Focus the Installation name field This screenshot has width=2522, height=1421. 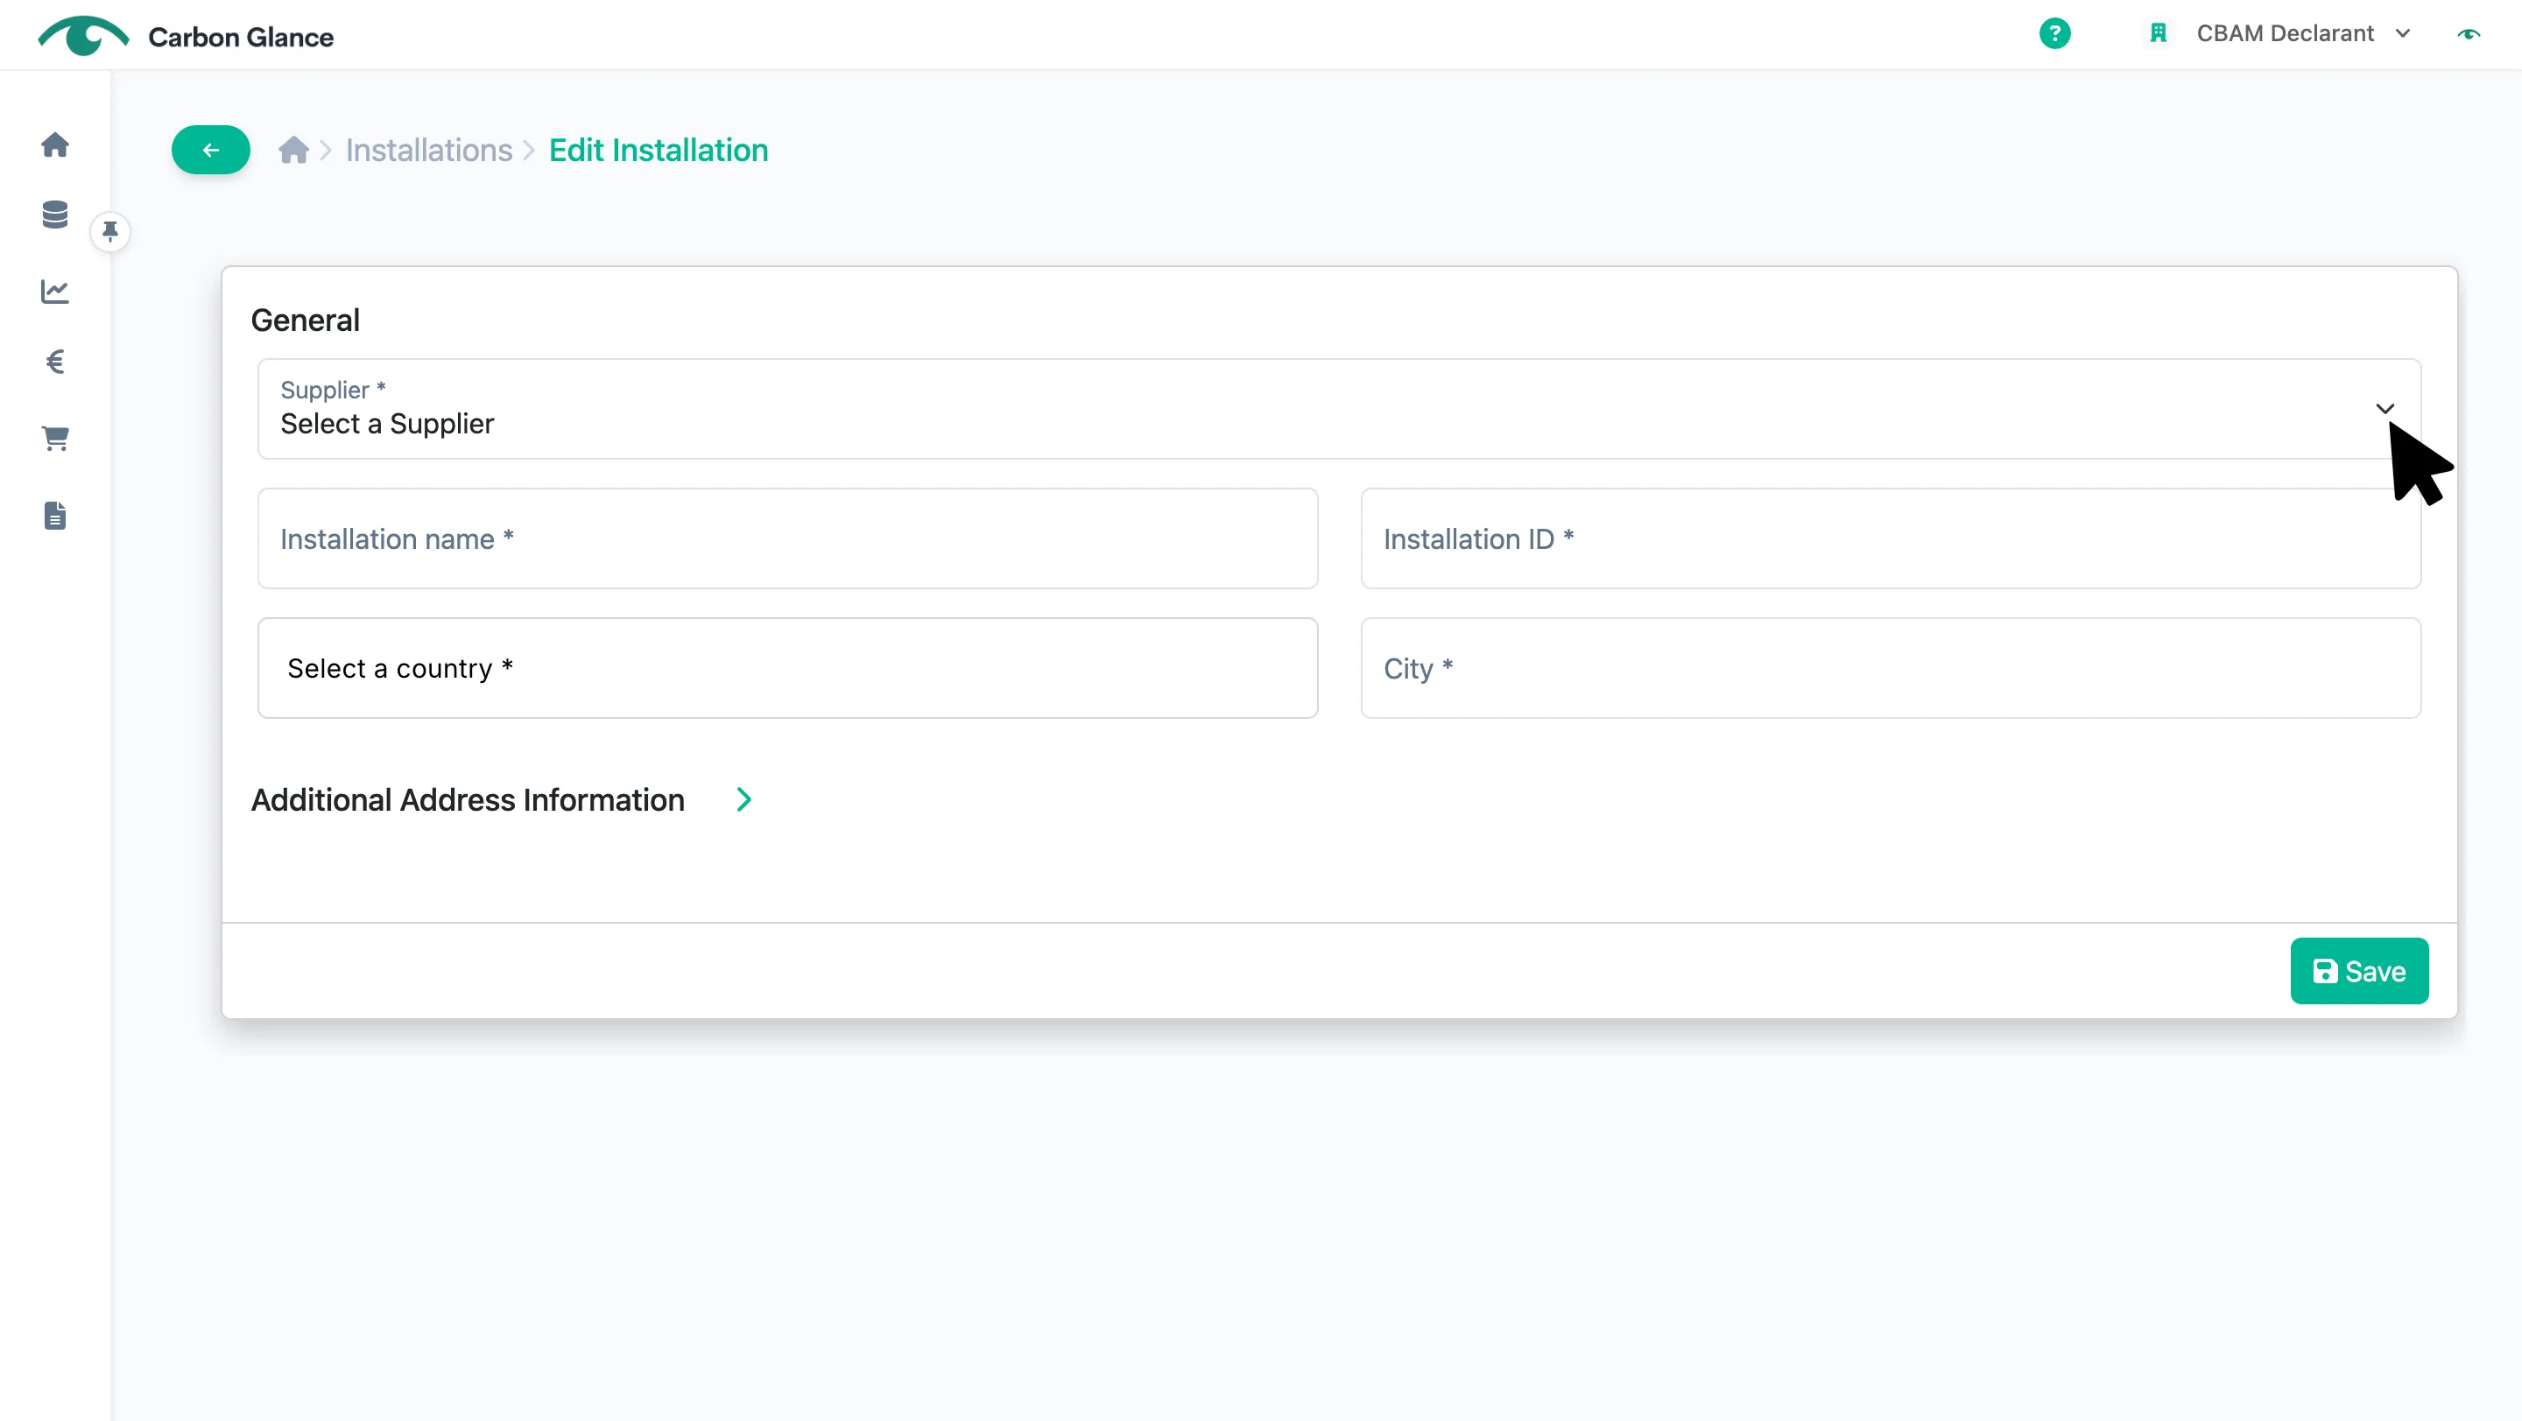click(787, 538)
